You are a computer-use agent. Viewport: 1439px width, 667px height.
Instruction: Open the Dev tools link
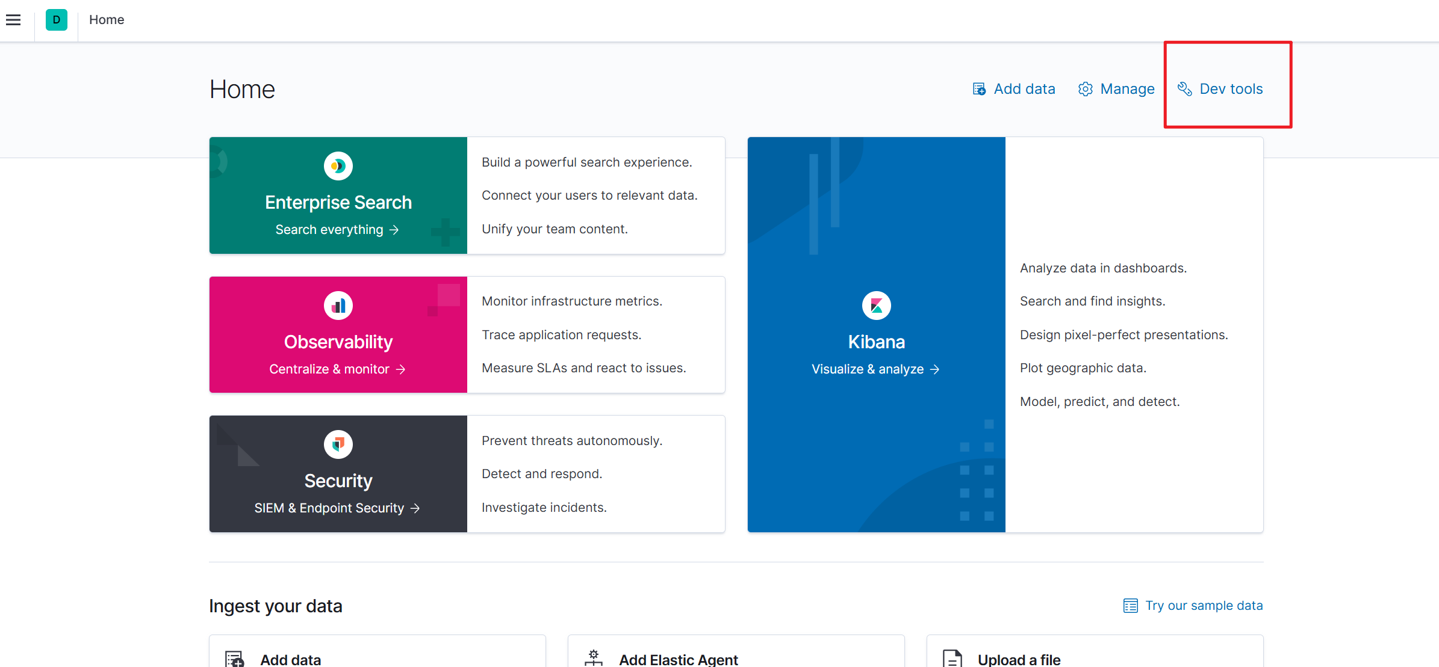click(1231, 89)
